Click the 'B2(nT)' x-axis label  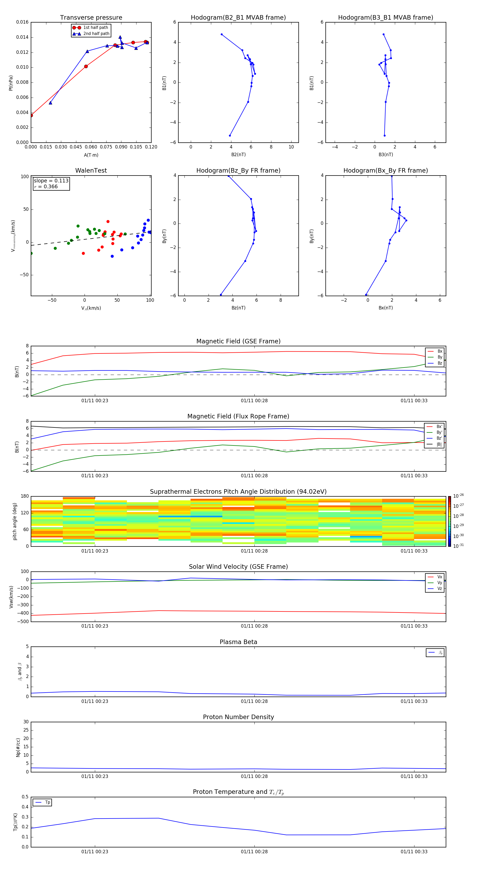pyautogui.click(x=238, y=155)
